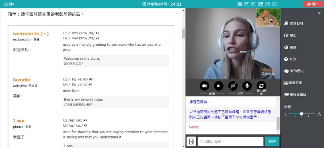This screenshot has width=324, height=148.
Task: Click the chat panel scrollbar down arrow
Action: [278, 132]
